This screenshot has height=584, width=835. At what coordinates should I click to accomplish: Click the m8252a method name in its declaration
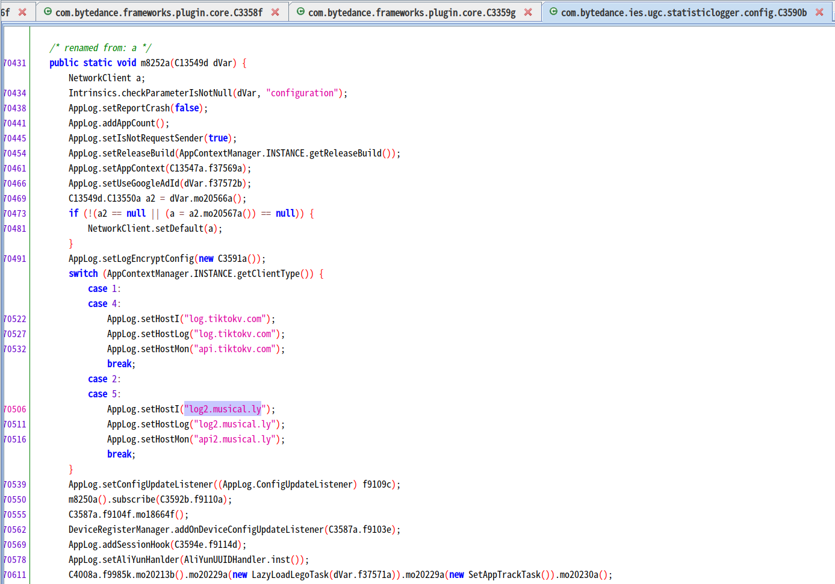155,63
